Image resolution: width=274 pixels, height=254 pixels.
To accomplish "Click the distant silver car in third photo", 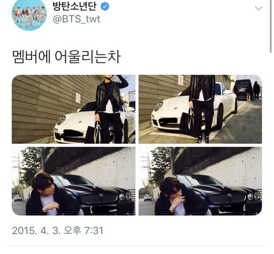I will pos(18,198).
